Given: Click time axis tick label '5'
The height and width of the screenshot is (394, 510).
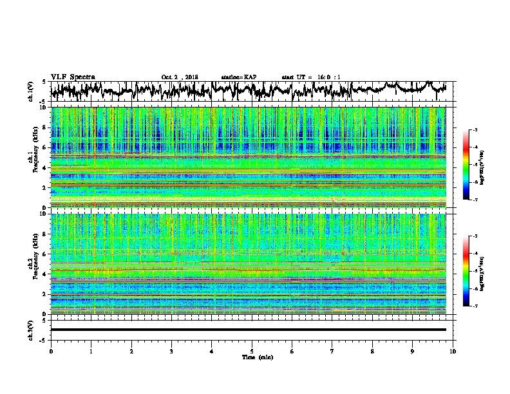Looking at the screenshot, I should tap(252, 352).
